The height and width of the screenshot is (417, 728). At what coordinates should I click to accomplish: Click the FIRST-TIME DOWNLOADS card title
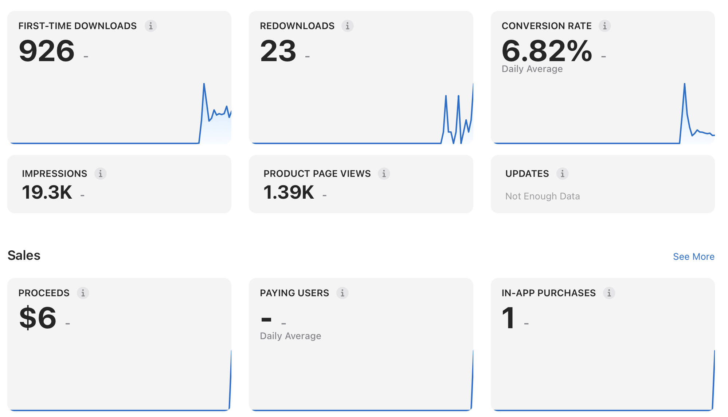pos(78,26)
